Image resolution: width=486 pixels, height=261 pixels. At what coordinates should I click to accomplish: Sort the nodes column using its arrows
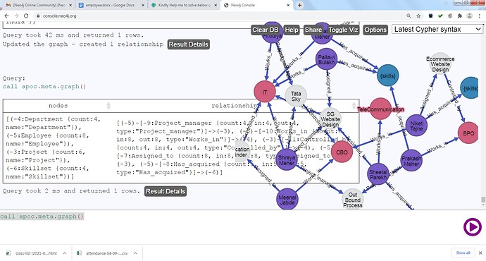[108, 106]
